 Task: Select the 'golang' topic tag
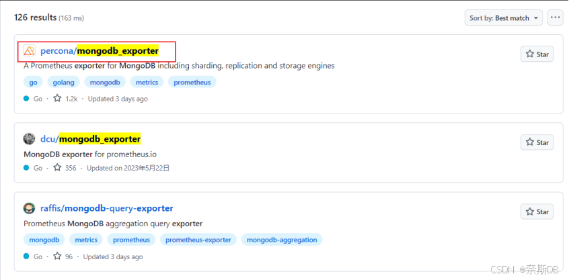tap(63, 82)
